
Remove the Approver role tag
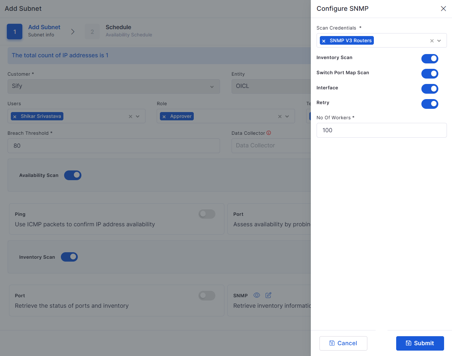(x=164, y=117)
